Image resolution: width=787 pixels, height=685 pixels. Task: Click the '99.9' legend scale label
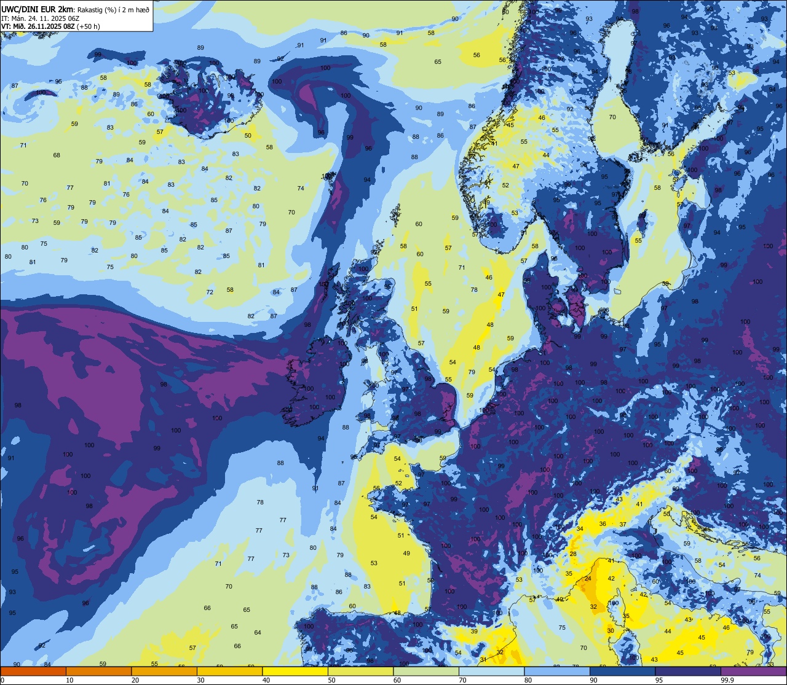coord(727,680)
